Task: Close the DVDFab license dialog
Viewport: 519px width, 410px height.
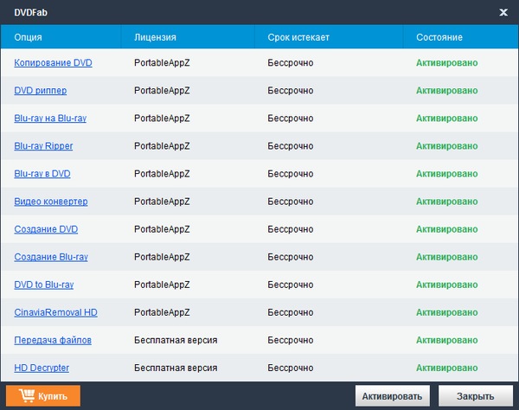Action: [x=503, y=12]
